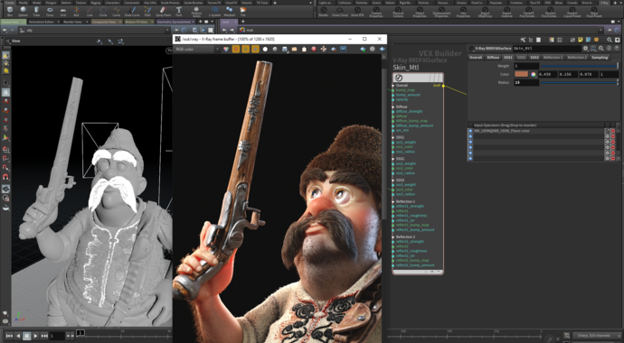Collapse the Diffuse group on Skin_Mtl node

click(x=393, y=107)
